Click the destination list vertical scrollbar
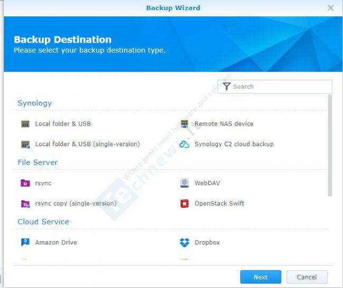This screenshot has height=288, width=343. pos(330,146)
